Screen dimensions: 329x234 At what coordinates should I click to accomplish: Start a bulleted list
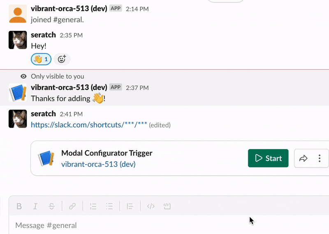pyautogui.click(x=109, y=206)
